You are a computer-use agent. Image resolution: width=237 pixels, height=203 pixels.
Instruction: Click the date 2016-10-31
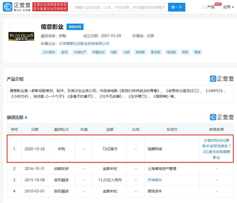point(35,169)
